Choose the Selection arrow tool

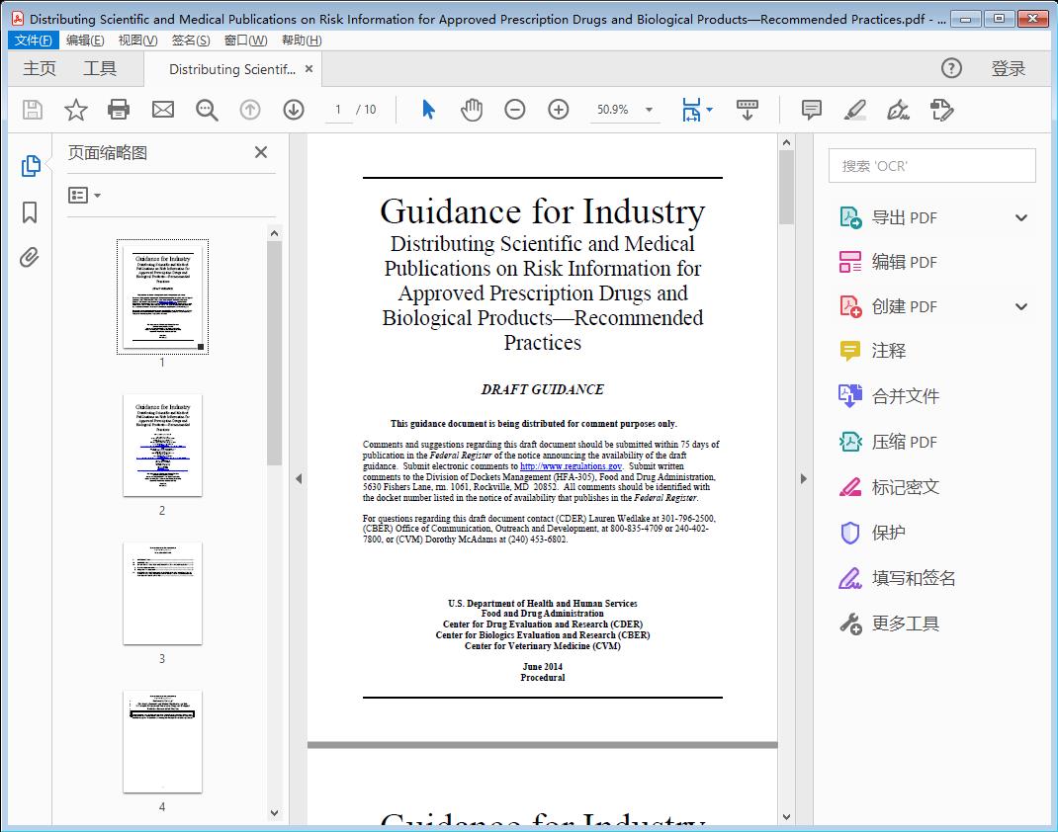tap(428, 110)
